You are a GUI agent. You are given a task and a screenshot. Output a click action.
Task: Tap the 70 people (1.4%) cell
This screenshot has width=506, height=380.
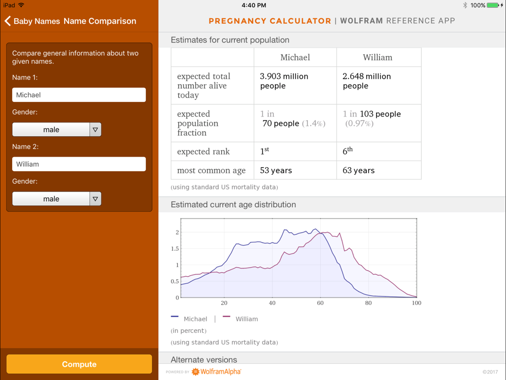coord(295,123)
